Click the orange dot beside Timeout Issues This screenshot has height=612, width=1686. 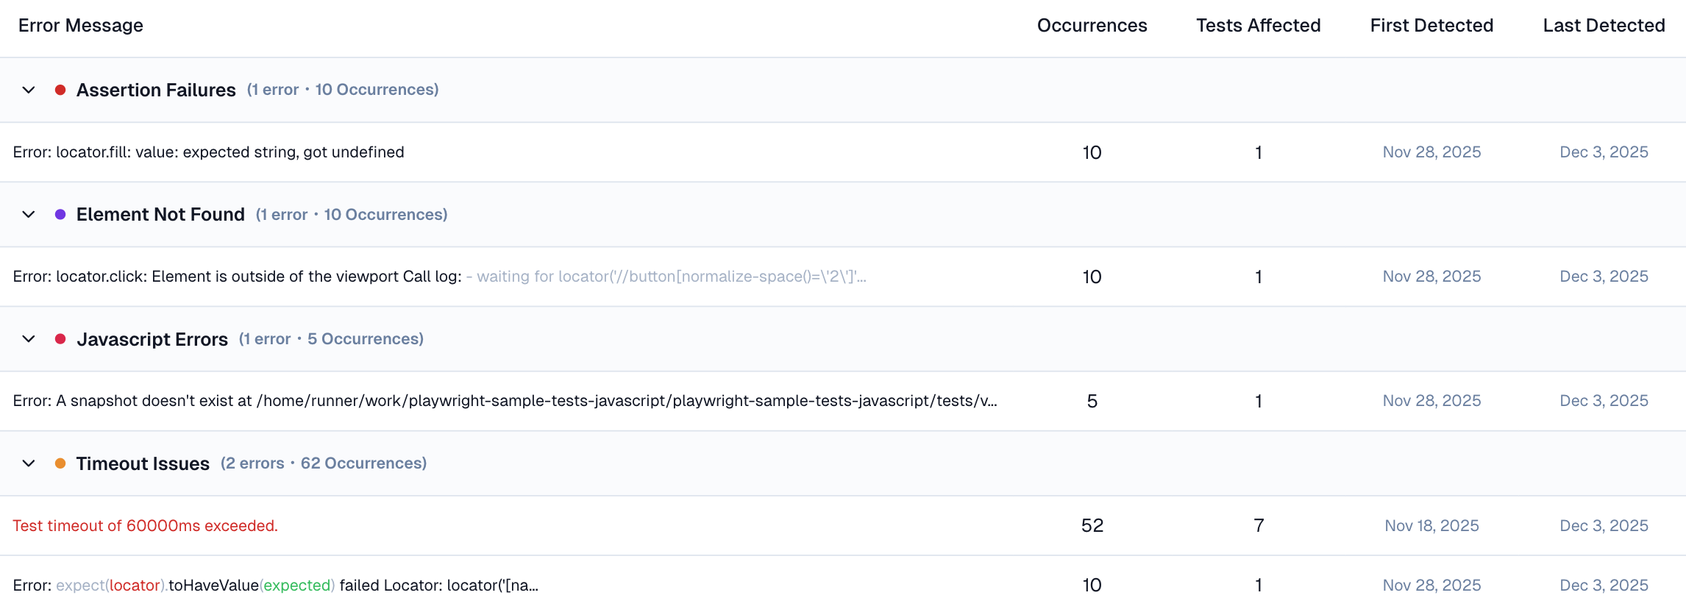point(60,463)
